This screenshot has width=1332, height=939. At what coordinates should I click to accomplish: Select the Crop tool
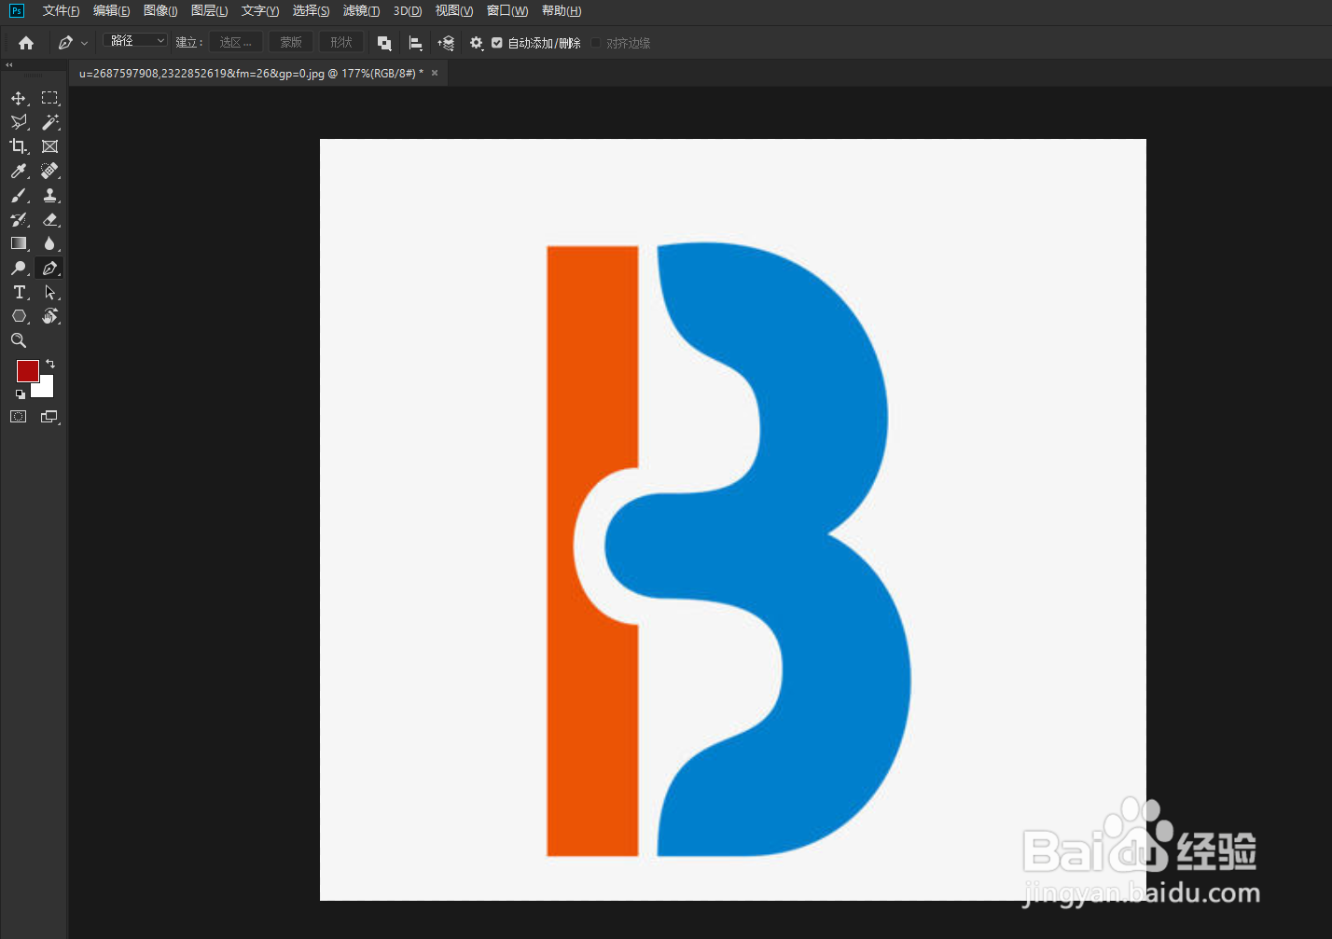[19, 146]
